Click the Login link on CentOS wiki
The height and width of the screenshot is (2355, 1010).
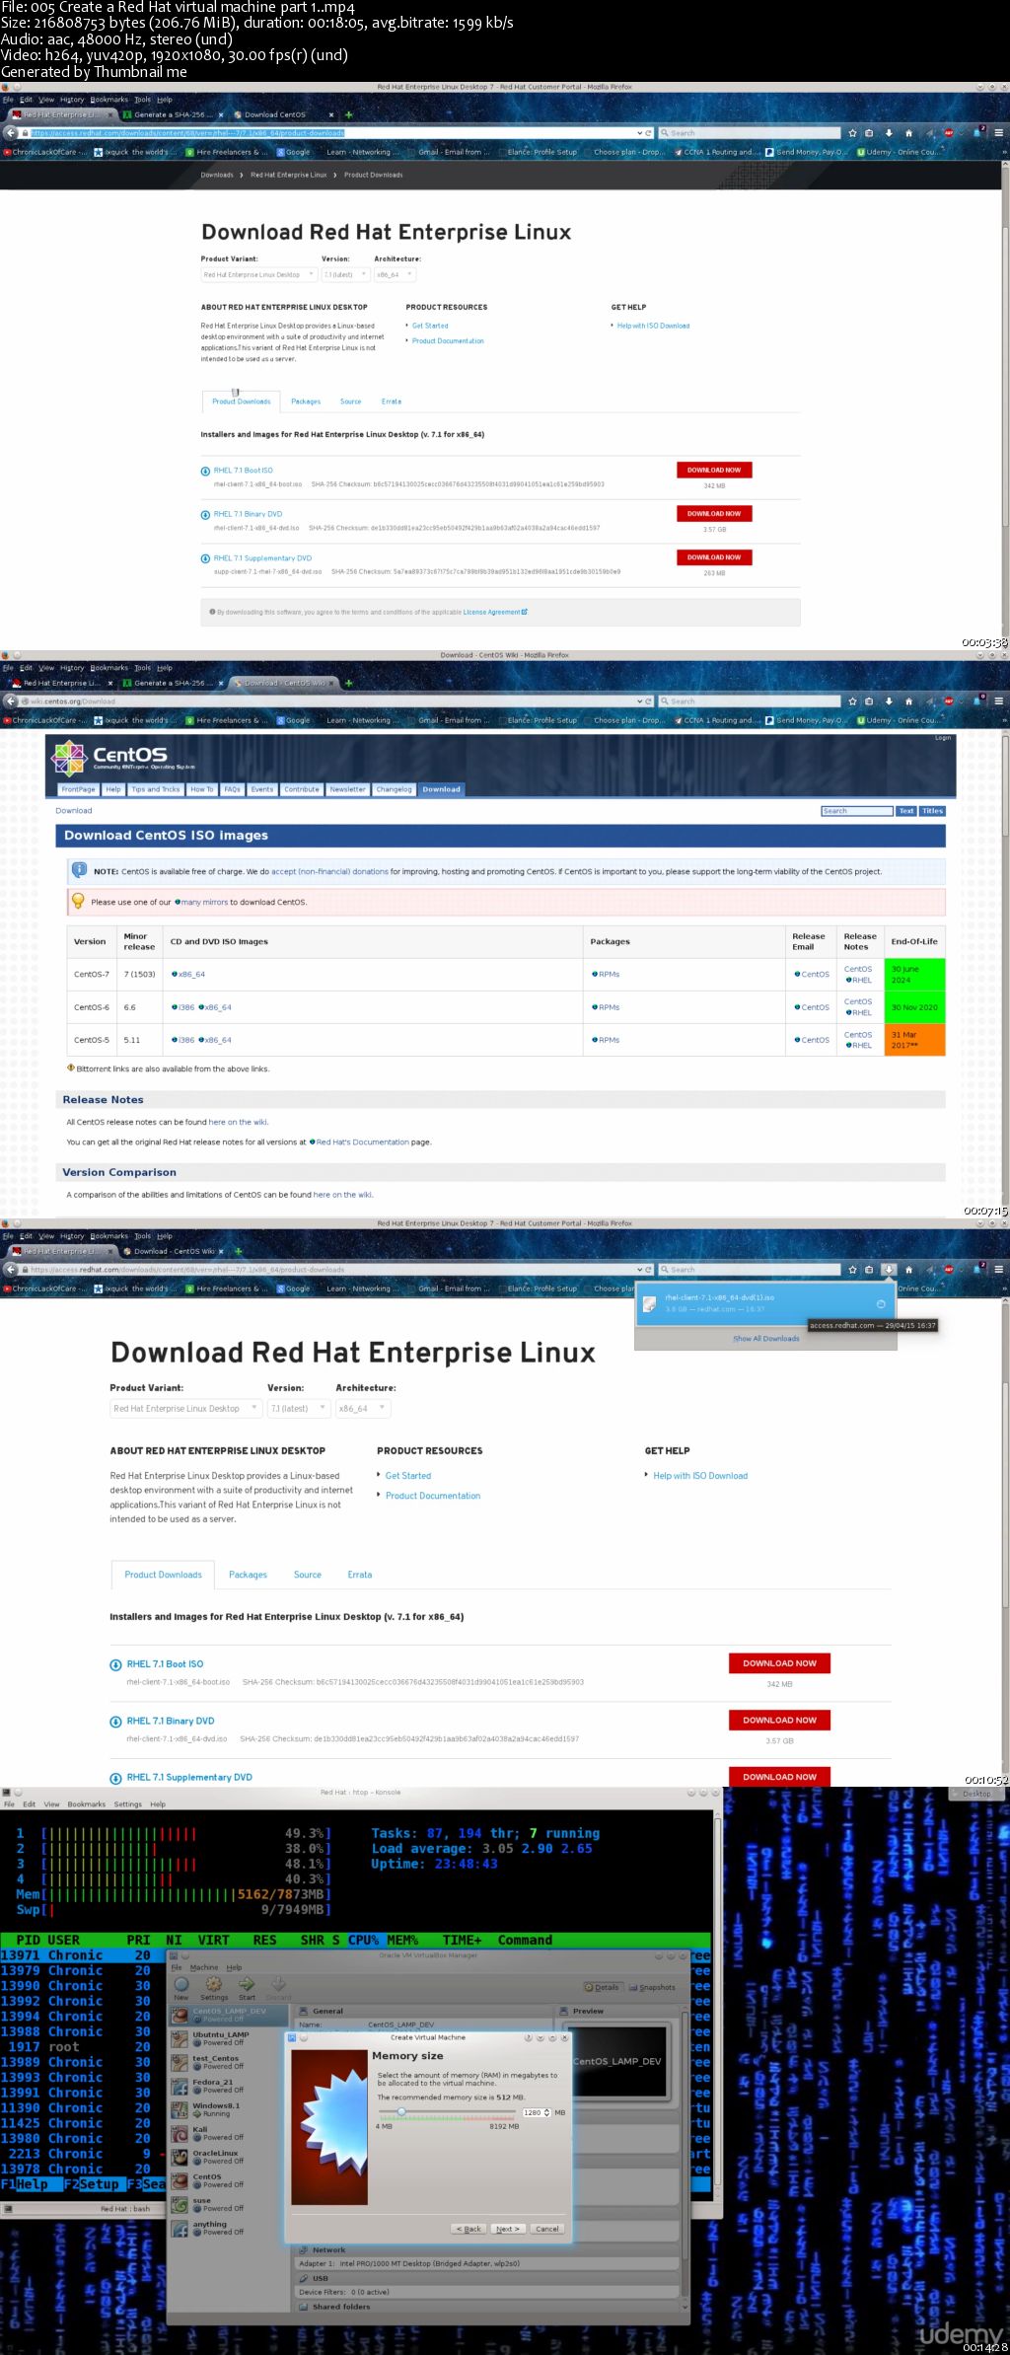[943, 737]
